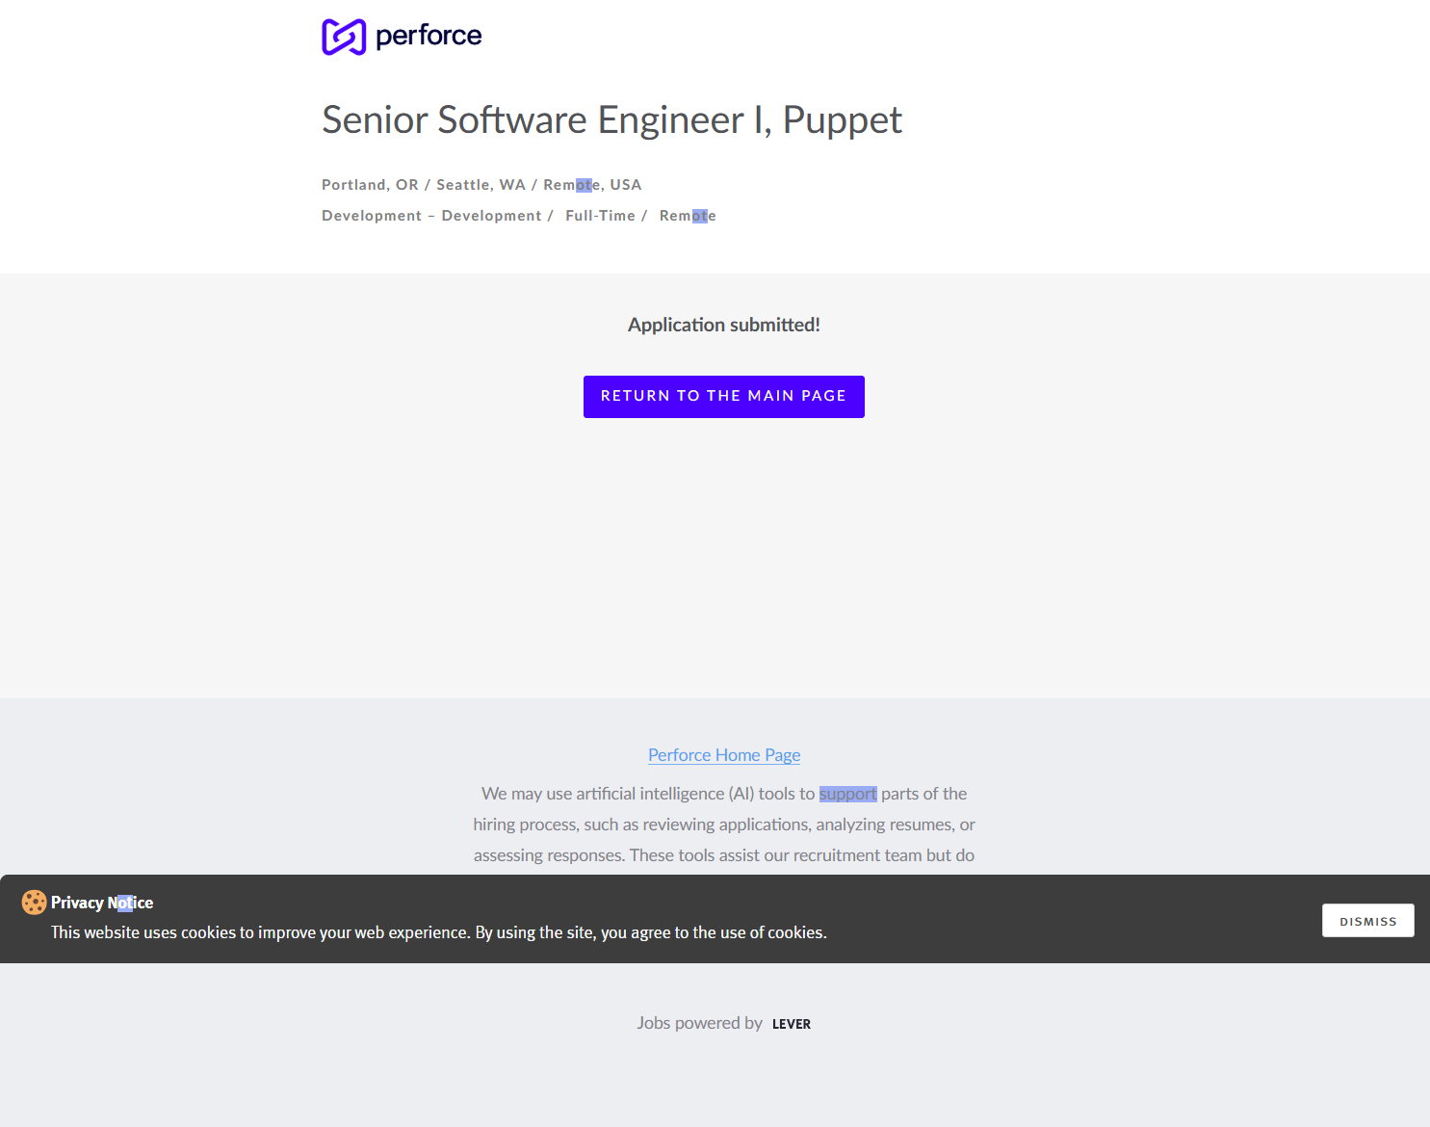Click the highlighted word support in AI disclaimer
The image size is (1430, 1127).
coord(847,794)
